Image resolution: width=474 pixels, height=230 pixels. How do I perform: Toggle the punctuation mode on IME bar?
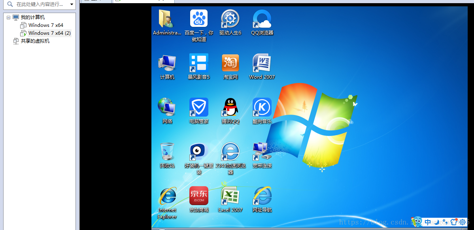tap(445, 222)
